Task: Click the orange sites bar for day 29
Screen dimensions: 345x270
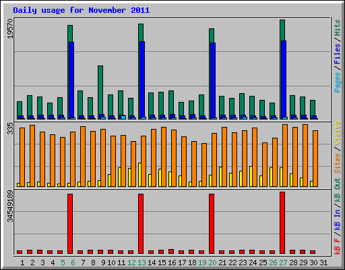Action: 305,155
